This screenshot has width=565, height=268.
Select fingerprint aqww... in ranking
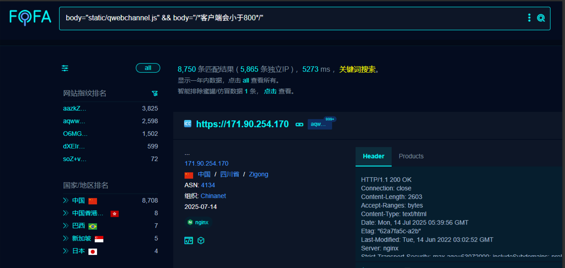(74, 121)
